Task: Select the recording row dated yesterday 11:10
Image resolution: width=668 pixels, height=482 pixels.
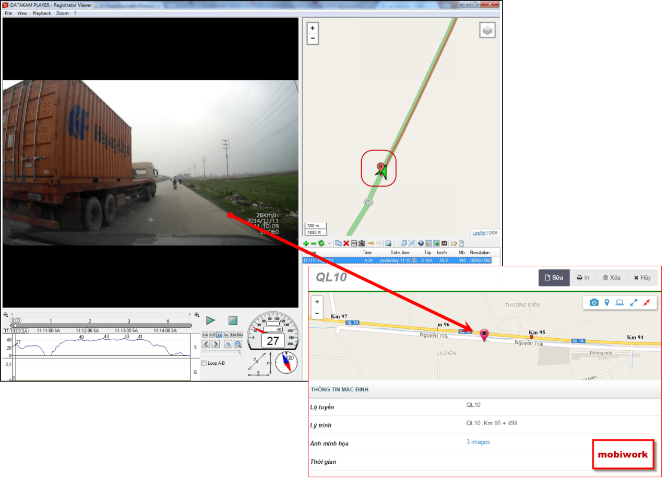Action: click(x=397, y=260)
